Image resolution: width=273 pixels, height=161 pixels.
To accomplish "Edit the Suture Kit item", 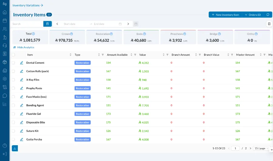I will [22, 131].
